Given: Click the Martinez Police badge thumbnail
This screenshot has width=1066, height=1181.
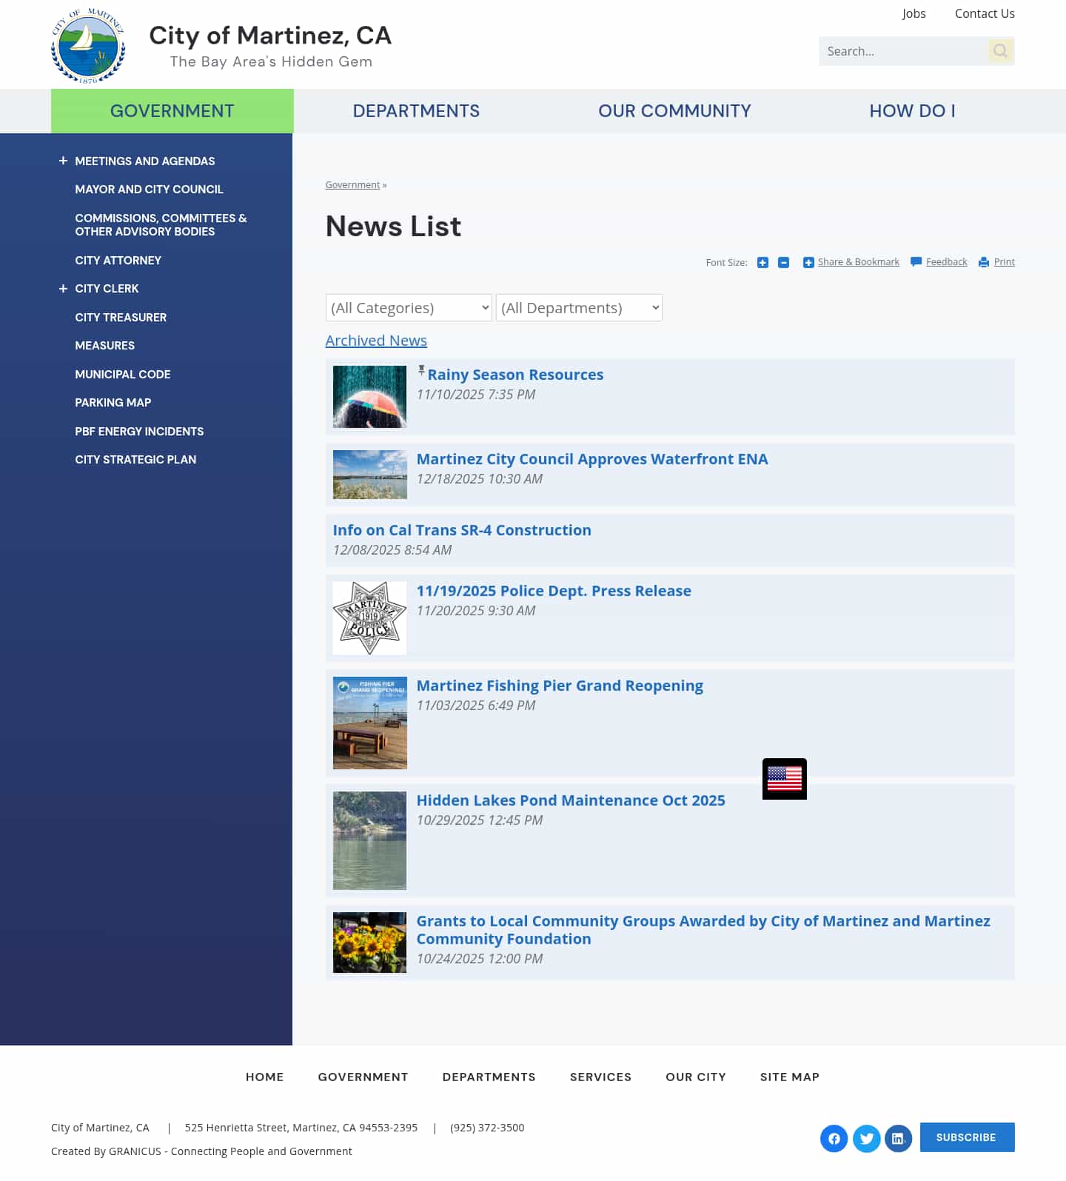Looking at the screenshot, I should pyautogui.click(x=369, y=618).
